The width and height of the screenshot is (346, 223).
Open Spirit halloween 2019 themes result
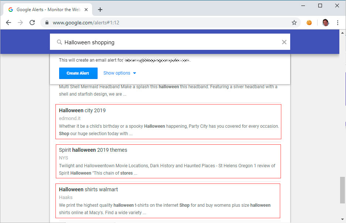93,150
